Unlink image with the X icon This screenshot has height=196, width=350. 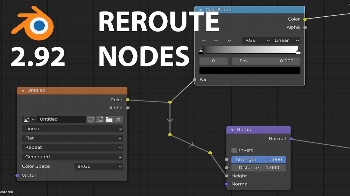118,119
